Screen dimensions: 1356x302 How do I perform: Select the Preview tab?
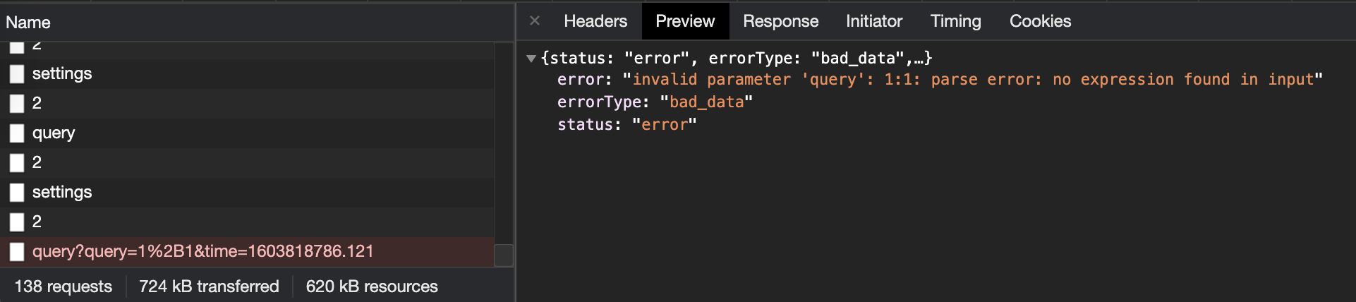(x=684, y=21)
